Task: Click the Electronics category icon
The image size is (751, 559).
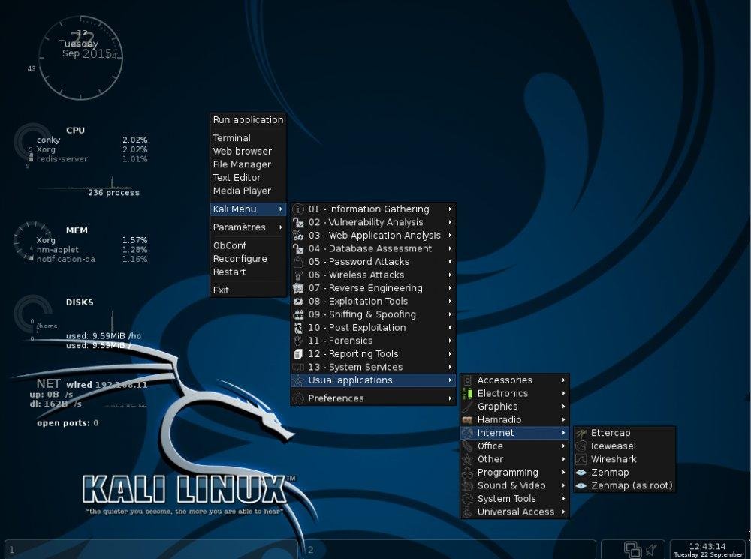Action: pos(467,393)
